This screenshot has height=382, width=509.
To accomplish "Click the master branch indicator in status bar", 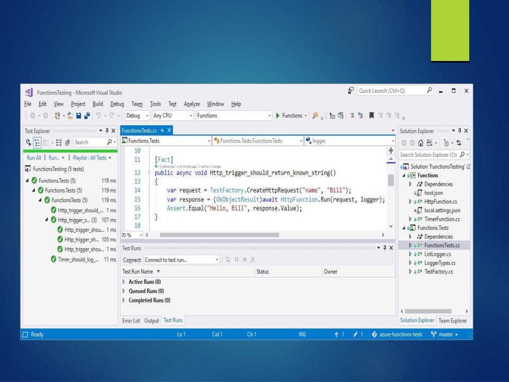I will 444,334.
